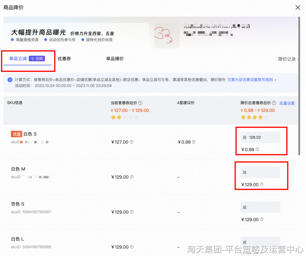
Task: Click help icon beside ¥129.00 in 白色 L row
Action: [x=132, y=247]
